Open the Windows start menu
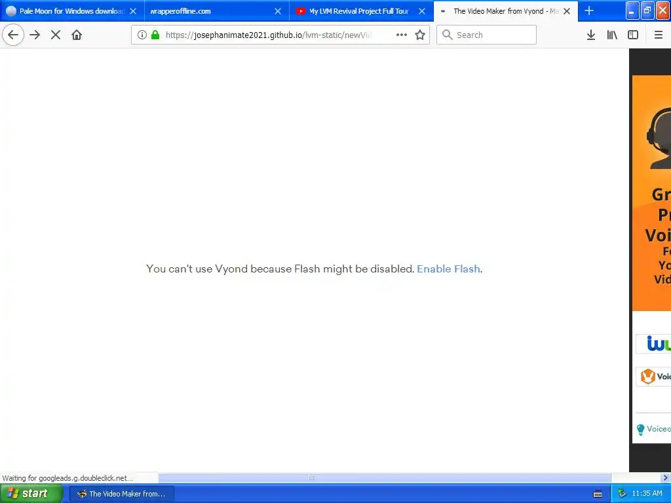671x503 pixels. click(x=31, y=494)
